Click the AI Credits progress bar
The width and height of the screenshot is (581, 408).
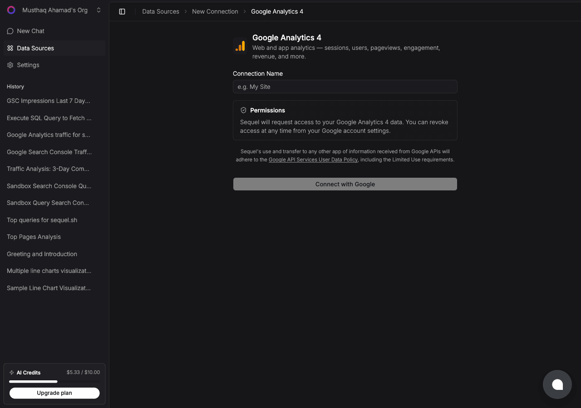[54, 381]
